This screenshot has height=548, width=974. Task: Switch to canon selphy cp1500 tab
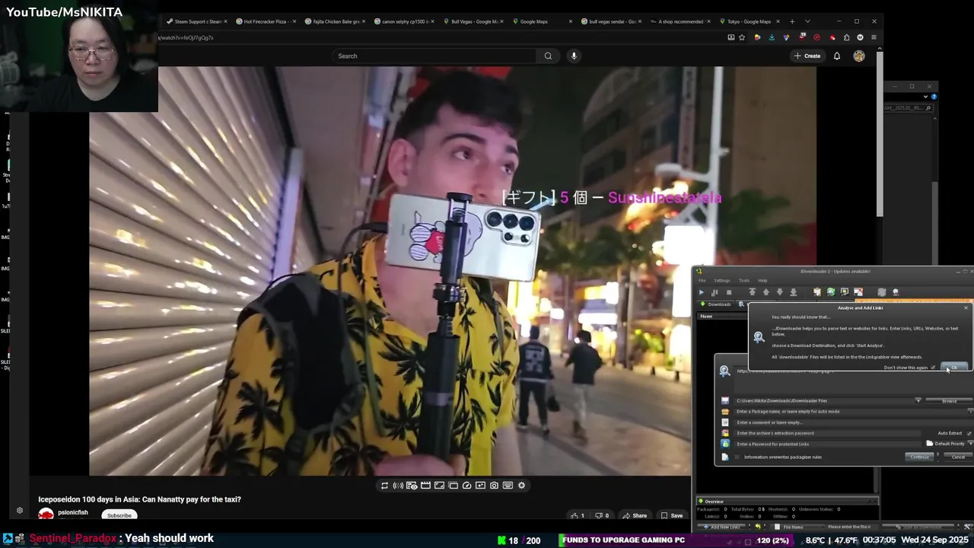[x=403, y=21]
